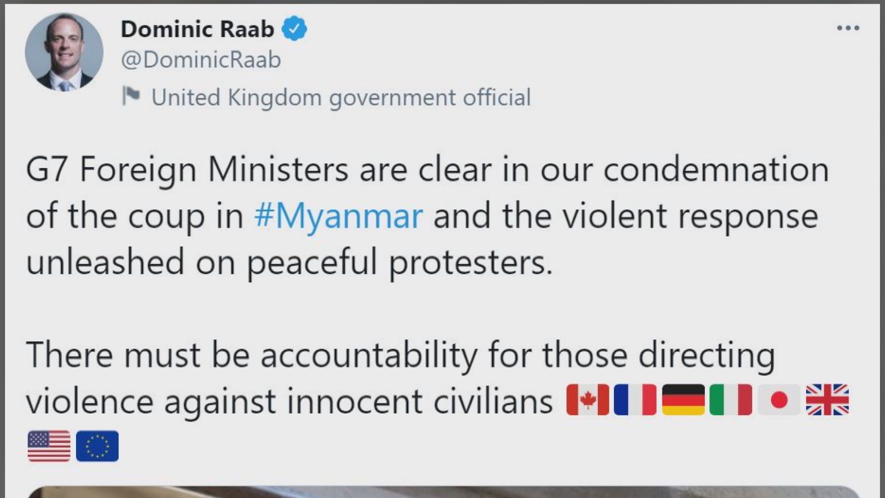
Task: Click the United States flag emoji
Action: [49, 446]
